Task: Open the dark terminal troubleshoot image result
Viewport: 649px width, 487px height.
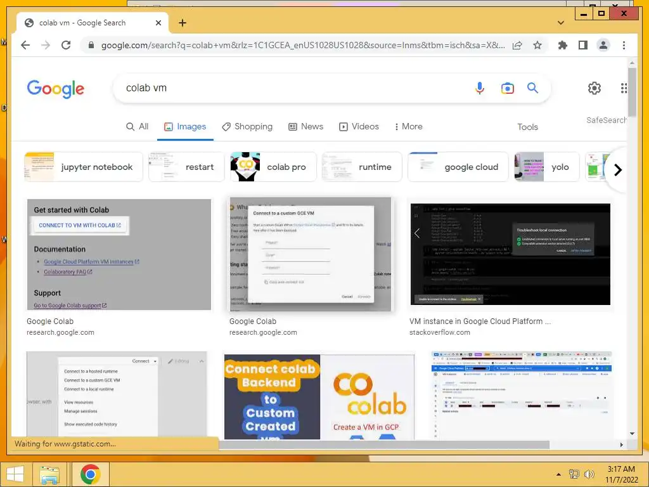Action: pyautogui.click(x=510, y=254)
